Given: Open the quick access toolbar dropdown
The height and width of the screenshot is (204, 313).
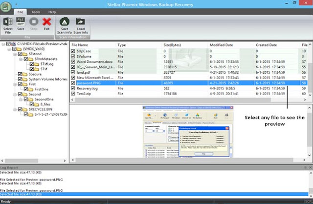Looking at the screenshot, I should click(x=16, y=4).
